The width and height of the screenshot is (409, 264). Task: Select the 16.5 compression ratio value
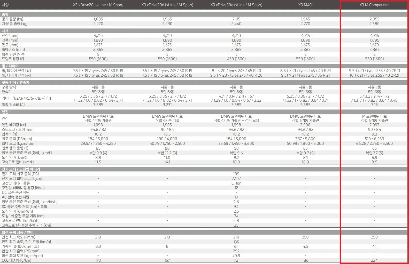point(167,134)
